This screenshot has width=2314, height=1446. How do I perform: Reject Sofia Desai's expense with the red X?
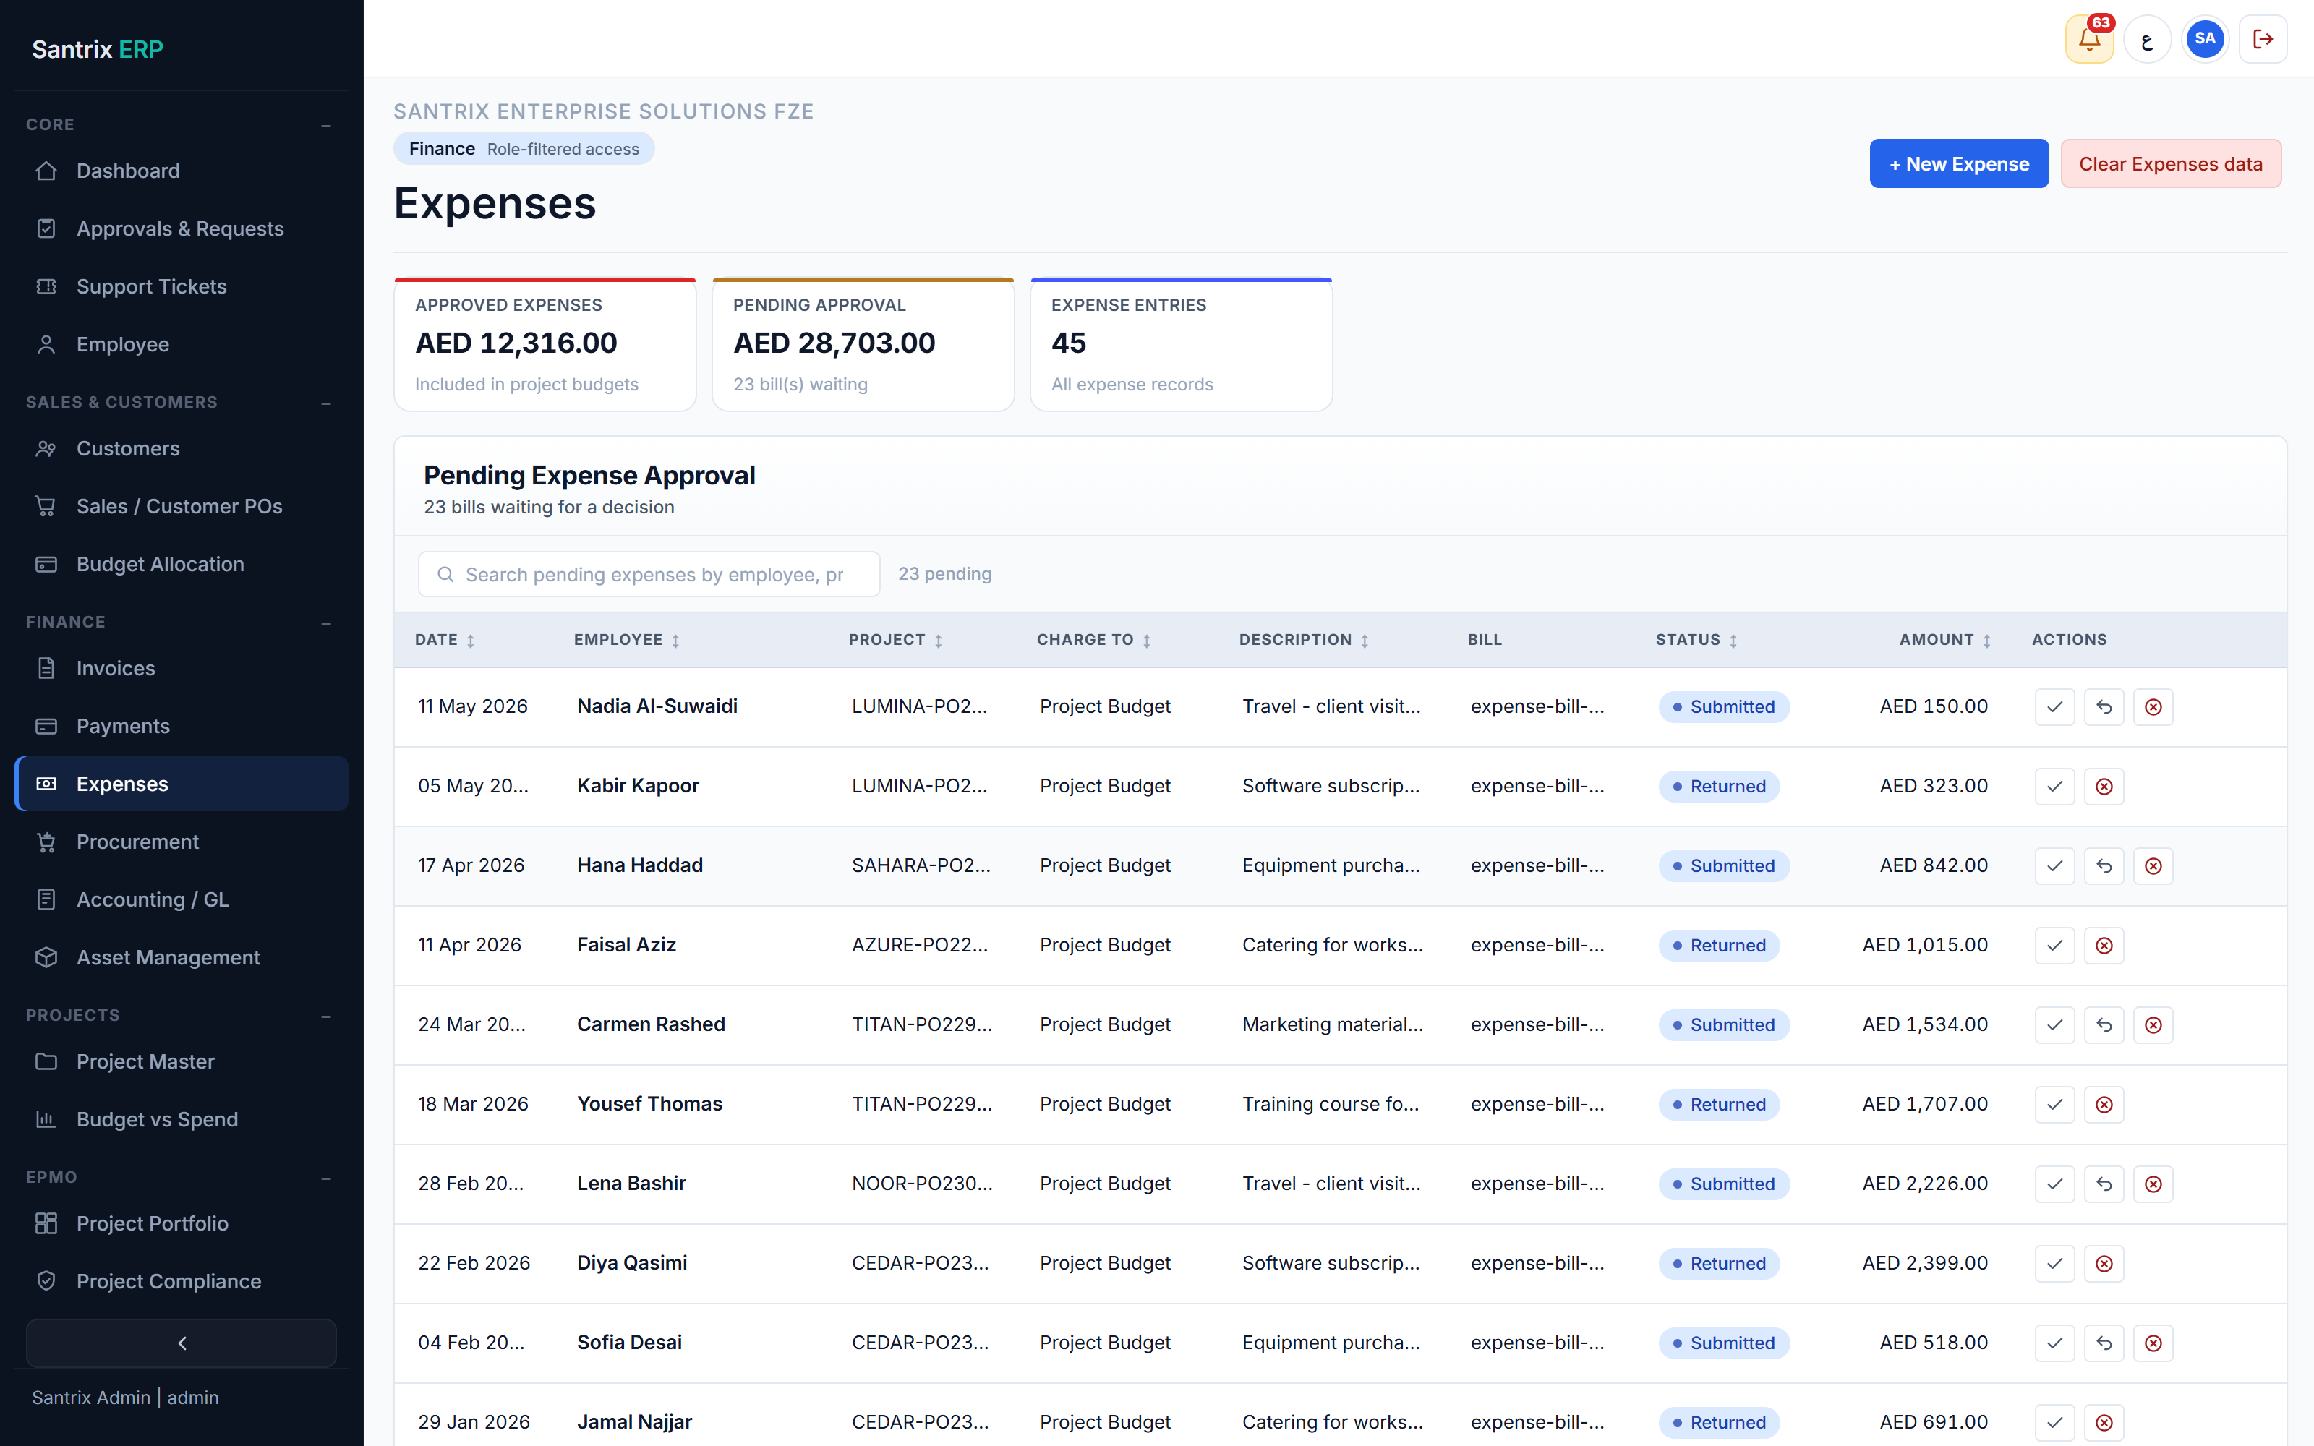tap(2153, 1342)
